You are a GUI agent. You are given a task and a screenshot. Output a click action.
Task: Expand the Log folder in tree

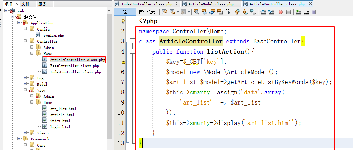[x=26, y=78]
